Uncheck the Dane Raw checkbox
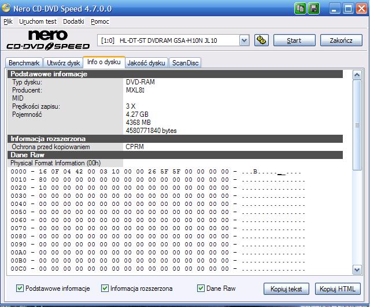The height and width of the screenshot is (307, 370). (201, 288)
